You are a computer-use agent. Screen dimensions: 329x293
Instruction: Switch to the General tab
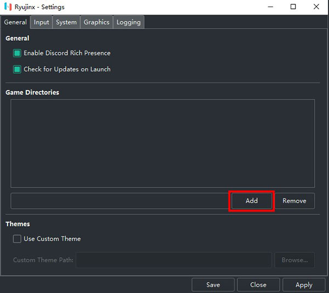click(x=15, y=22)
